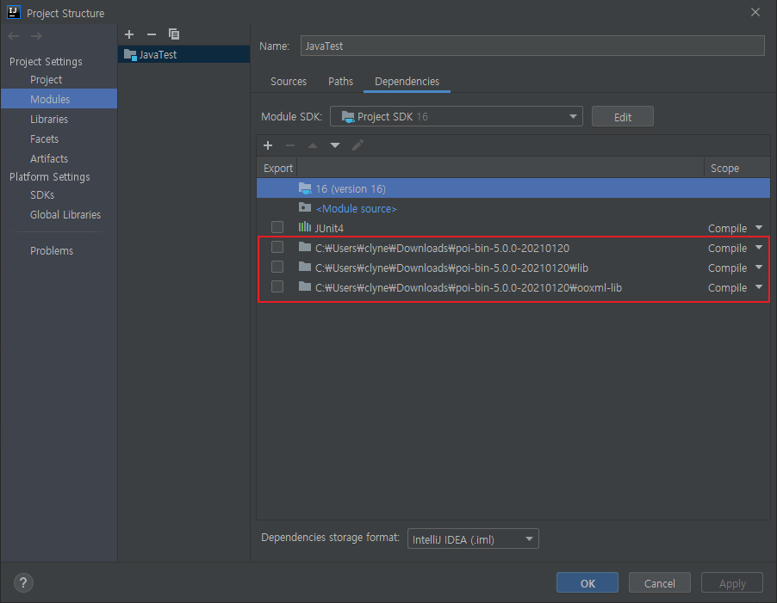
Task: Click the Edit button next to Module SDK
Action: point(623,117)
